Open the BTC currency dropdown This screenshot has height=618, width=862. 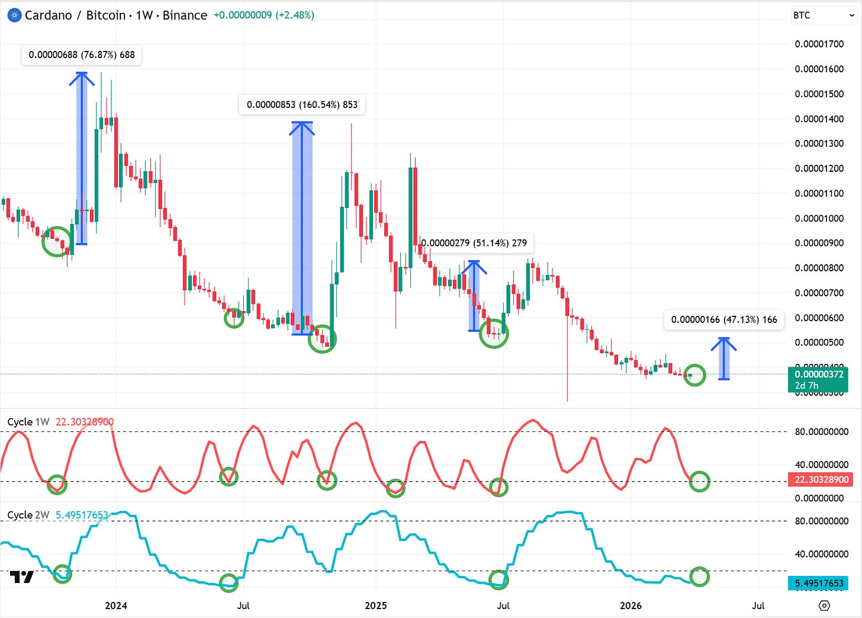coord(824,15)
